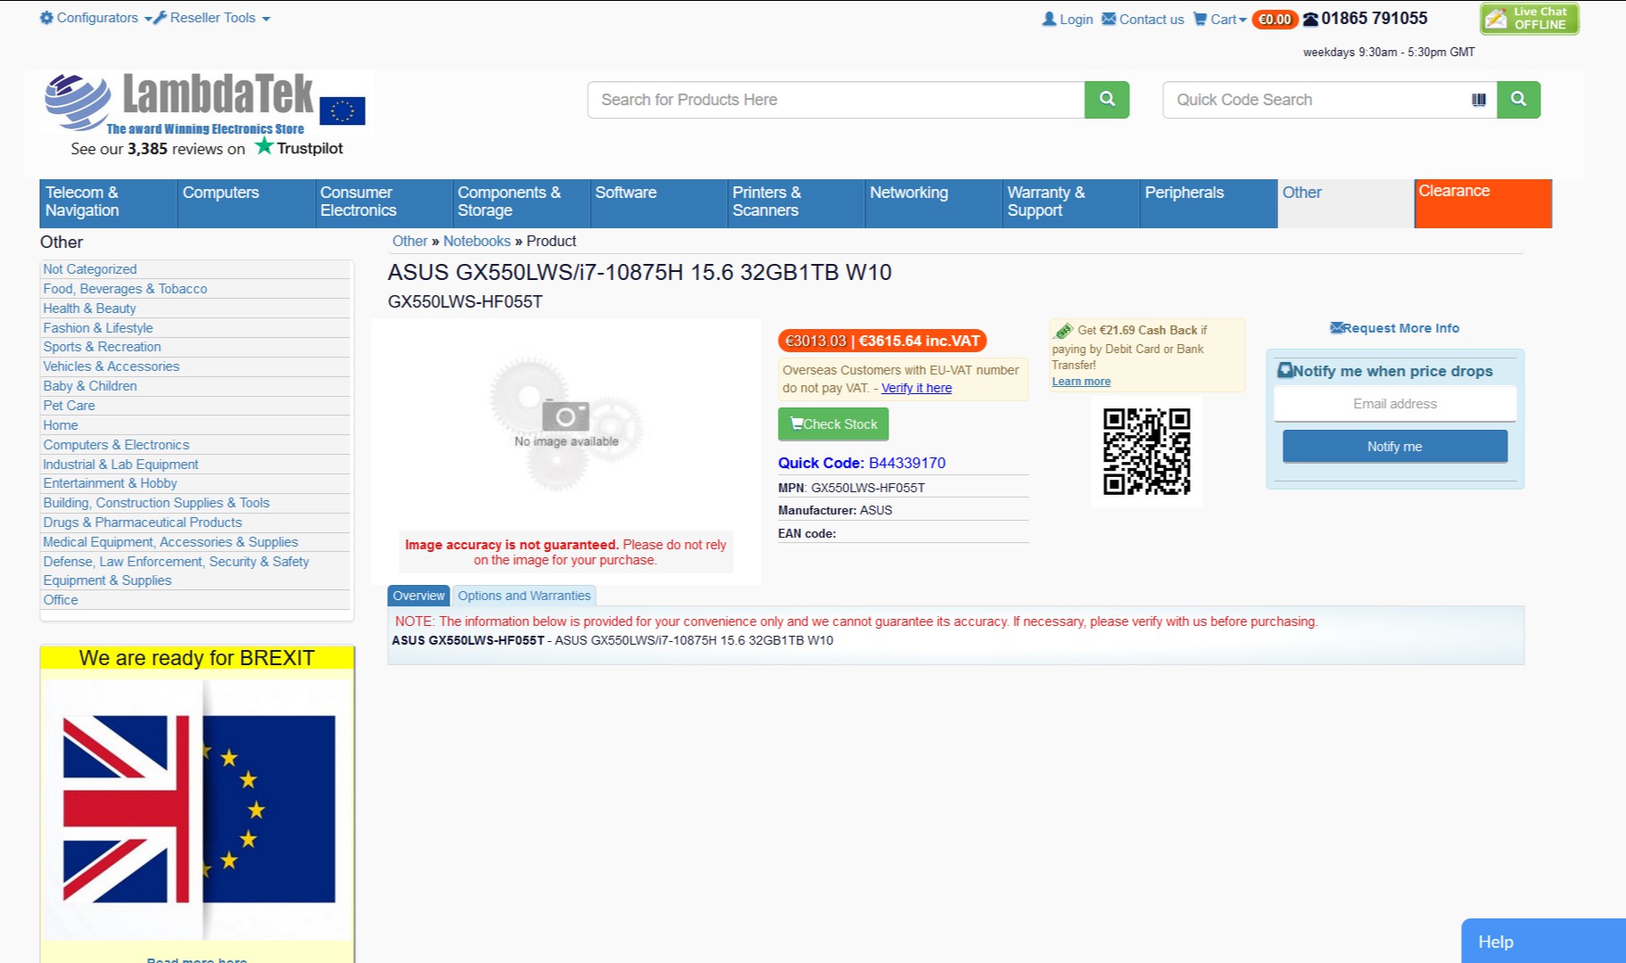This screenshot has height=963, width=1626.
Task: Click the Email address input field
Action: pyautogui.click(x=1395, y=404)
